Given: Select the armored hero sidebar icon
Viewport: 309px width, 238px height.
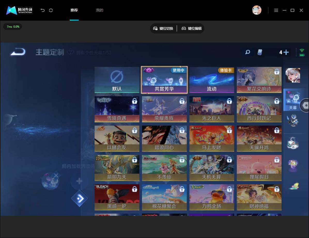Looking at the screenshot, I should (293, 120).
